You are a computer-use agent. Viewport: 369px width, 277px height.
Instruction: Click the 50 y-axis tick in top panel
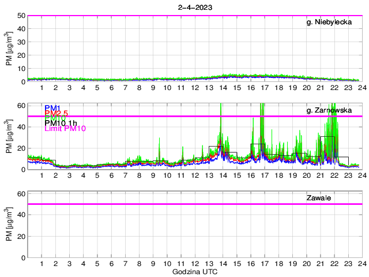click(21, 16)
